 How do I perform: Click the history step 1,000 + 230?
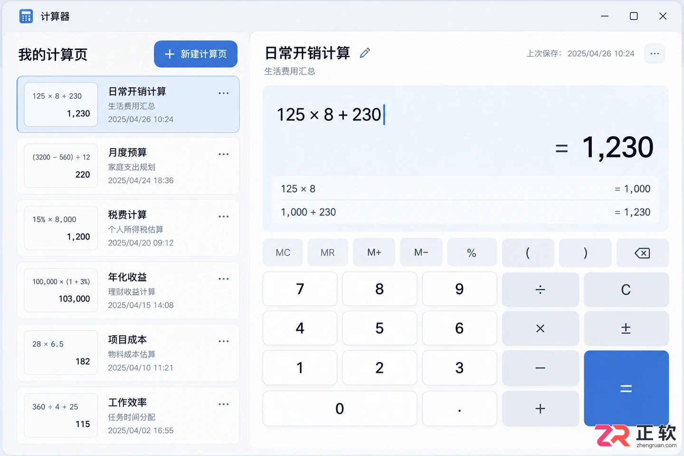coord(465,212)
